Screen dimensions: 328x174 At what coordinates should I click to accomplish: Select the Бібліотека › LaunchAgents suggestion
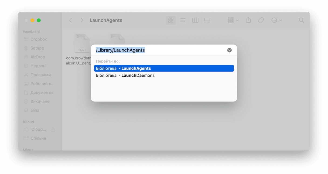164,68
